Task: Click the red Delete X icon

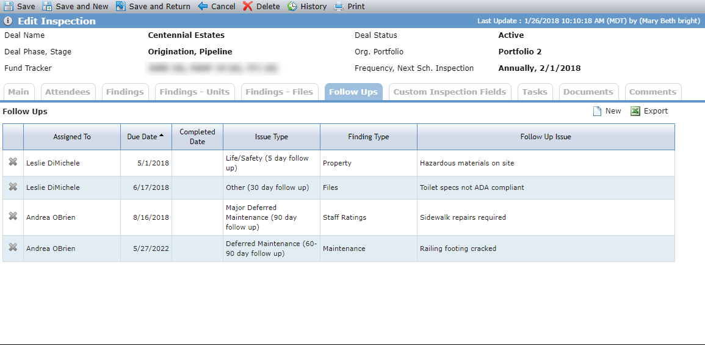Action: pyautogui.click(x=247, y=6)
